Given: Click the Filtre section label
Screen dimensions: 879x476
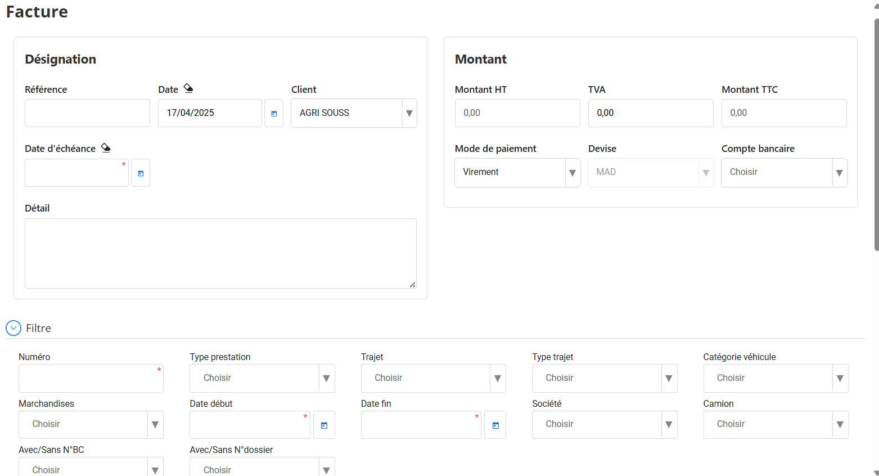Looking at the screenshot, I should point(38,328).
